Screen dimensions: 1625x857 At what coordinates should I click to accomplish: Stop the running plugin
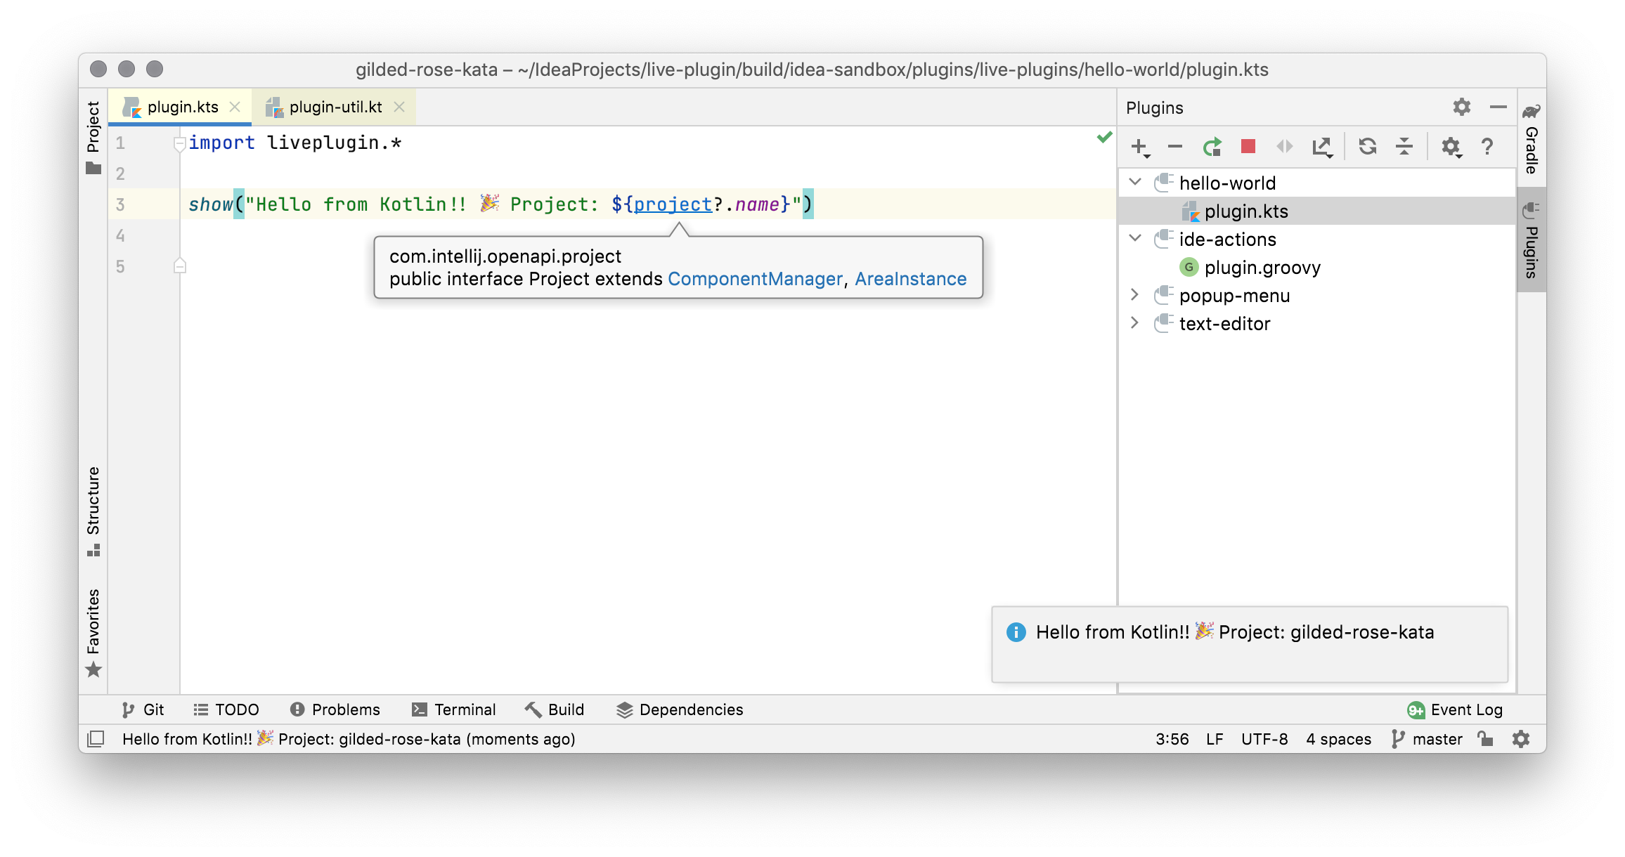(x=1248, y=147)
